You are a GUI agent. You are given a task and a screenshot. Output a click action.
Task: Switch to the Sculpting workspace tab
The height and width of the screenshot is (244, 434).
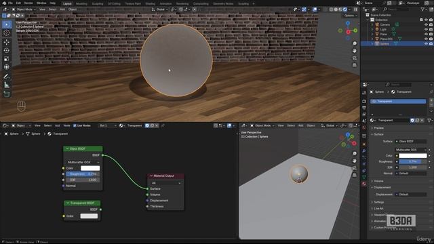[98, 4]
